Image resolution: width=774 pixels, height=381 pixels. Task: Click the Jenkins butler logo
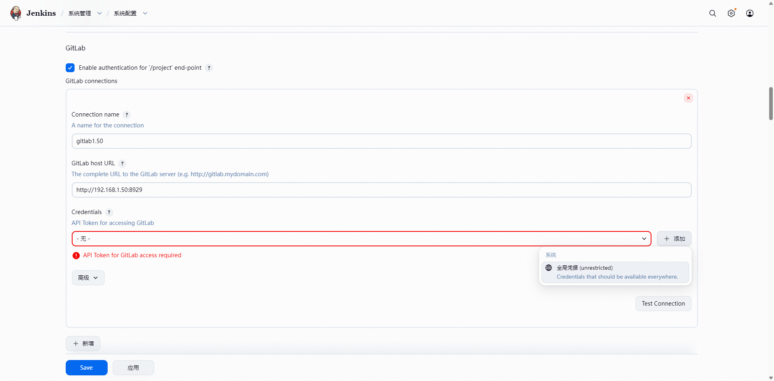(x=16, y=13)
